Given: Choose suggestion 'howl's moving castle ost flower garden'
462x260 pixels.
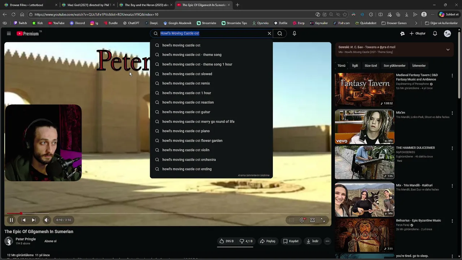Looking at the screenshot, I should coord(211,140).
